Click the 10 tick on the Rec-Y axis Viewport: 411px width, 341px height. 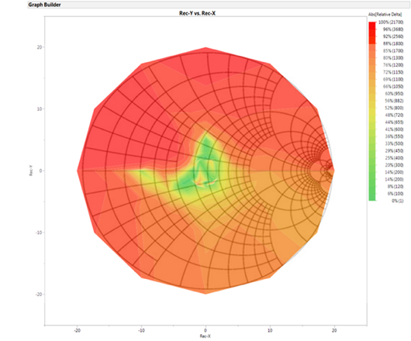pos(40,109)
